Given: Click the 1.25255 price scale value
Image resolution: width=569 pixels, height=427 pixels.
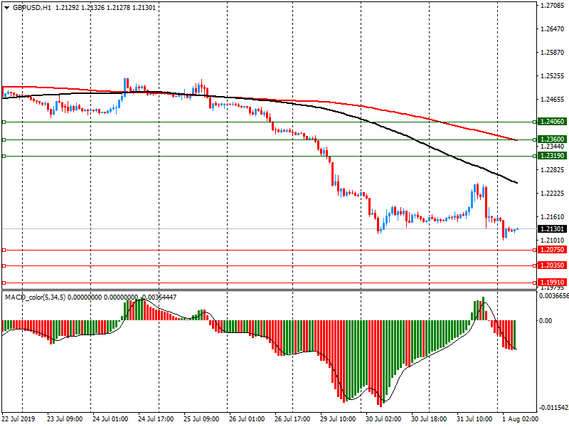Looking at the screenshot, I should [553, 76].
